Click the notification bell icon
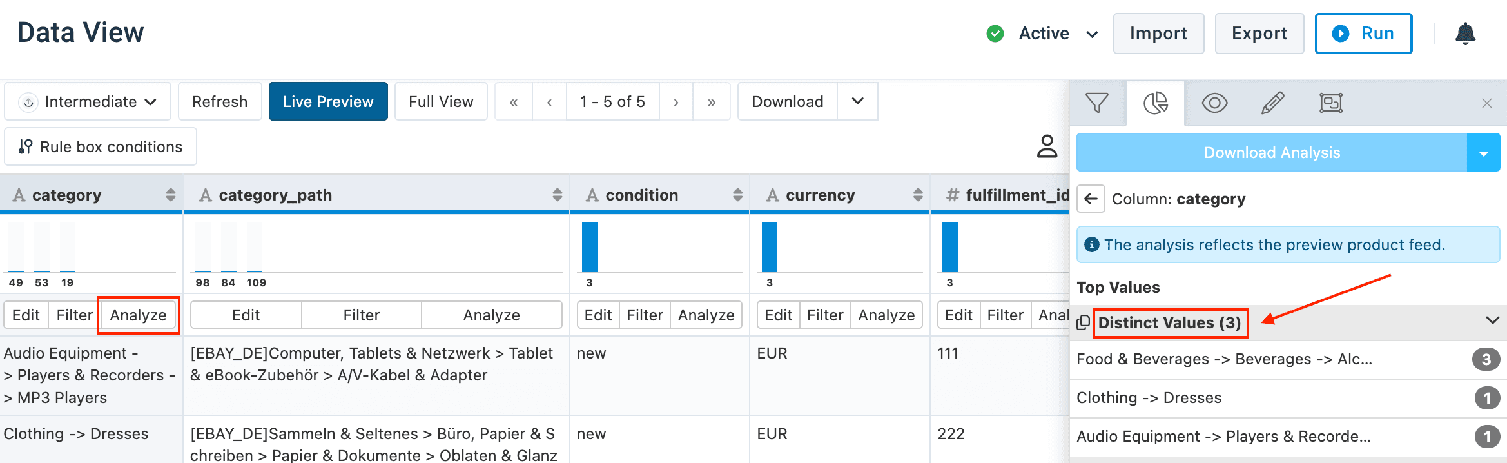Image resolution: width=1507 pixels, height=463 pixels. 1465,34
